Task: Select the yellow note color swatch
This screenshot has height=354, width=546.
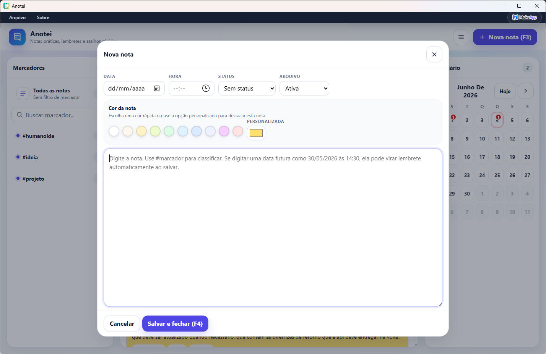Action: click(x=141, y=131)
